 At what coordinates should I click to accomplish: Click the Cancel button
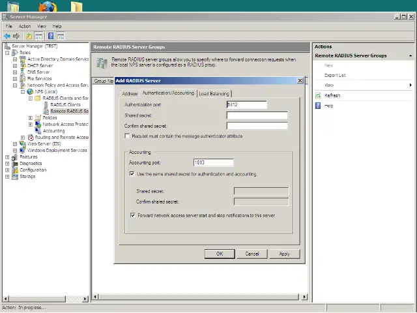click(x=252, y=254)
